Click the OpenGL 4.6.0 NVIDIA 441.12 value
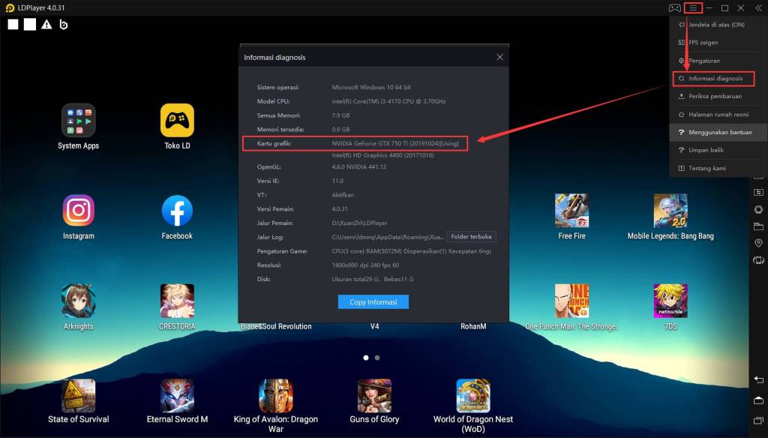768x438 pixels. click(x=359, y=167)
